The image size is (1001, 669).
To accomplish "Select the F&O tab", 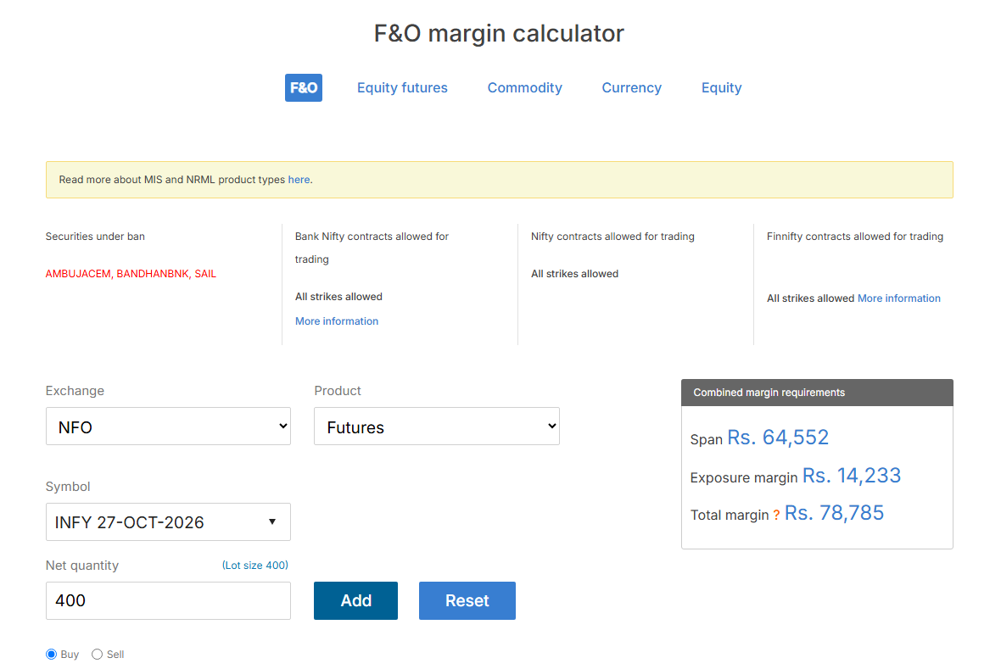I will coord(303,87).
